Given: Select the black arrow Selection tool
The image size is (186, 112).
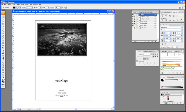Looking at the screenshot, I should click(x=3, y=17).
